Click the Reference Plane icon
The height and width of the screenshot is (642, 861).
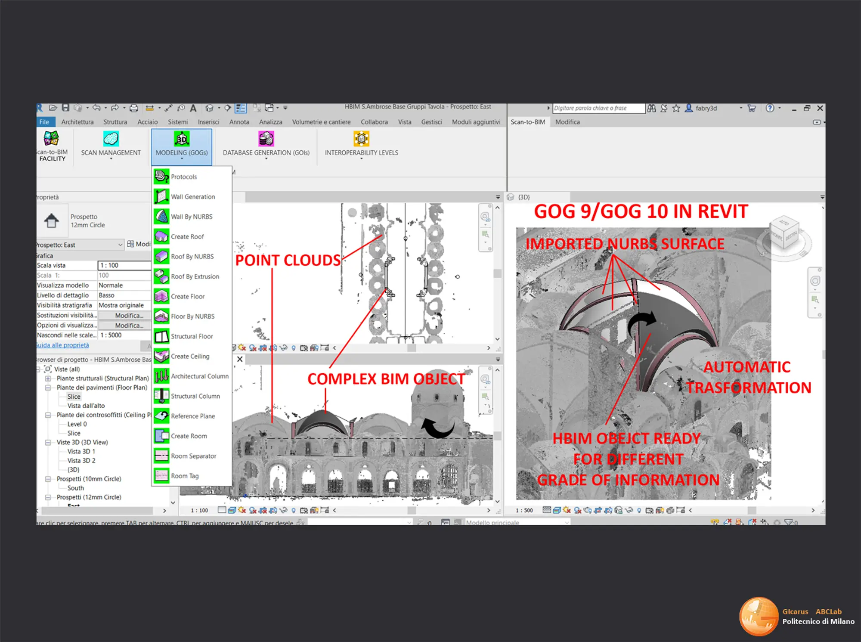pyautogui.click(x=161, y=416)
